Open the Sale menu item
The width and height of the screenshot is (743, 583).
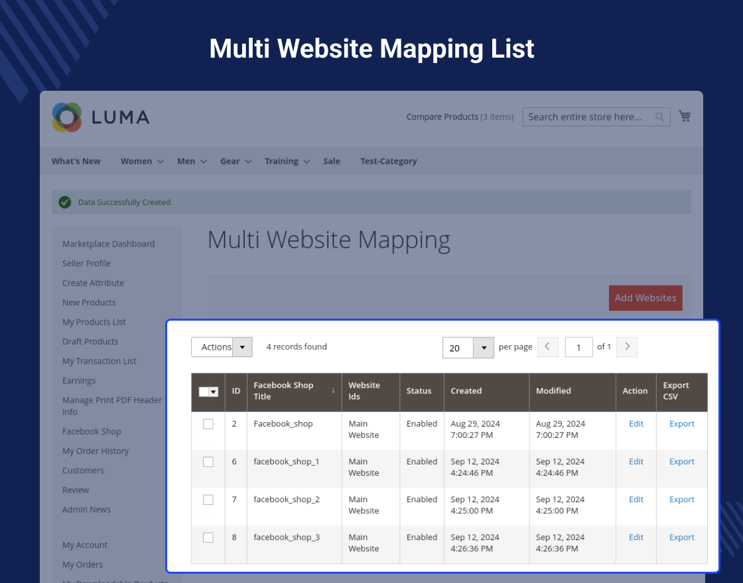point(332,162)
